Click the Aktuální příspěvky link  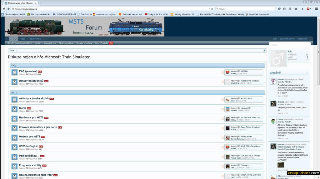(84, 43)
